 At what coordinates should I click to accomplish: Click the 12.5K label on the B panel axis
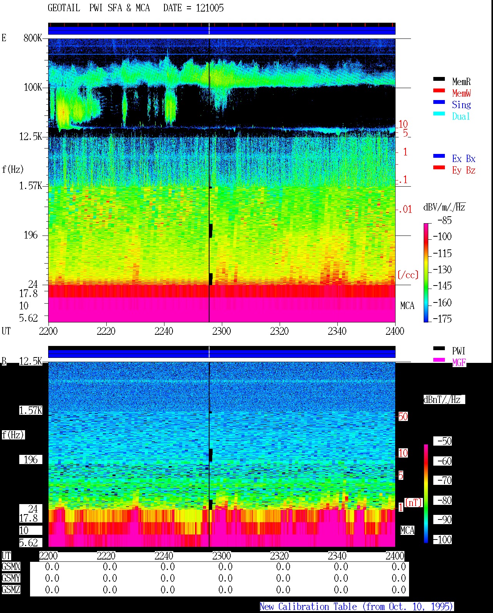click(30, 361)
